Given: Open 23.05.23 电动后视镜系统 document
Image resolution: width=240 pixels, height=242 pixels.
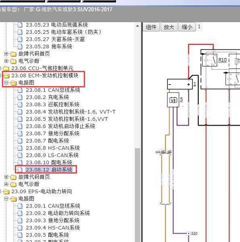Looking at the screenshot, I should (57, 25).
